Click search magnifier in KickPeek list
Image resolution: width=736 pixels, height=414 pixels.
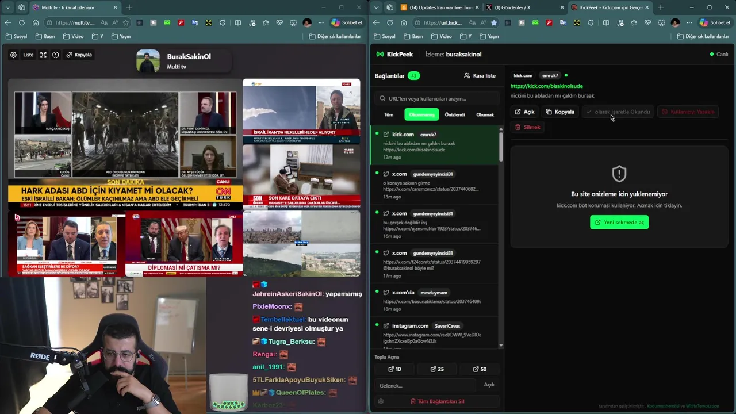[382, 98]
